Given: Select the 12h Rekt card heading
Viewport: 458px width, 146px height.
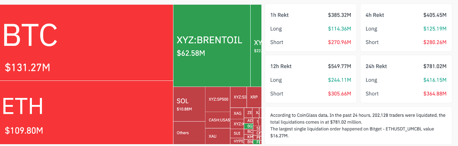Looking at the screenshot, I should pos(281,66).
